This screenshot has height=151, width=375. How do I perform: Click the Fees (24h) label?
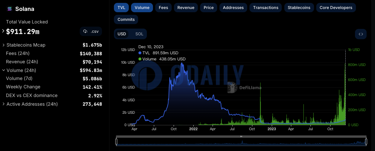(x=18, y=53)
